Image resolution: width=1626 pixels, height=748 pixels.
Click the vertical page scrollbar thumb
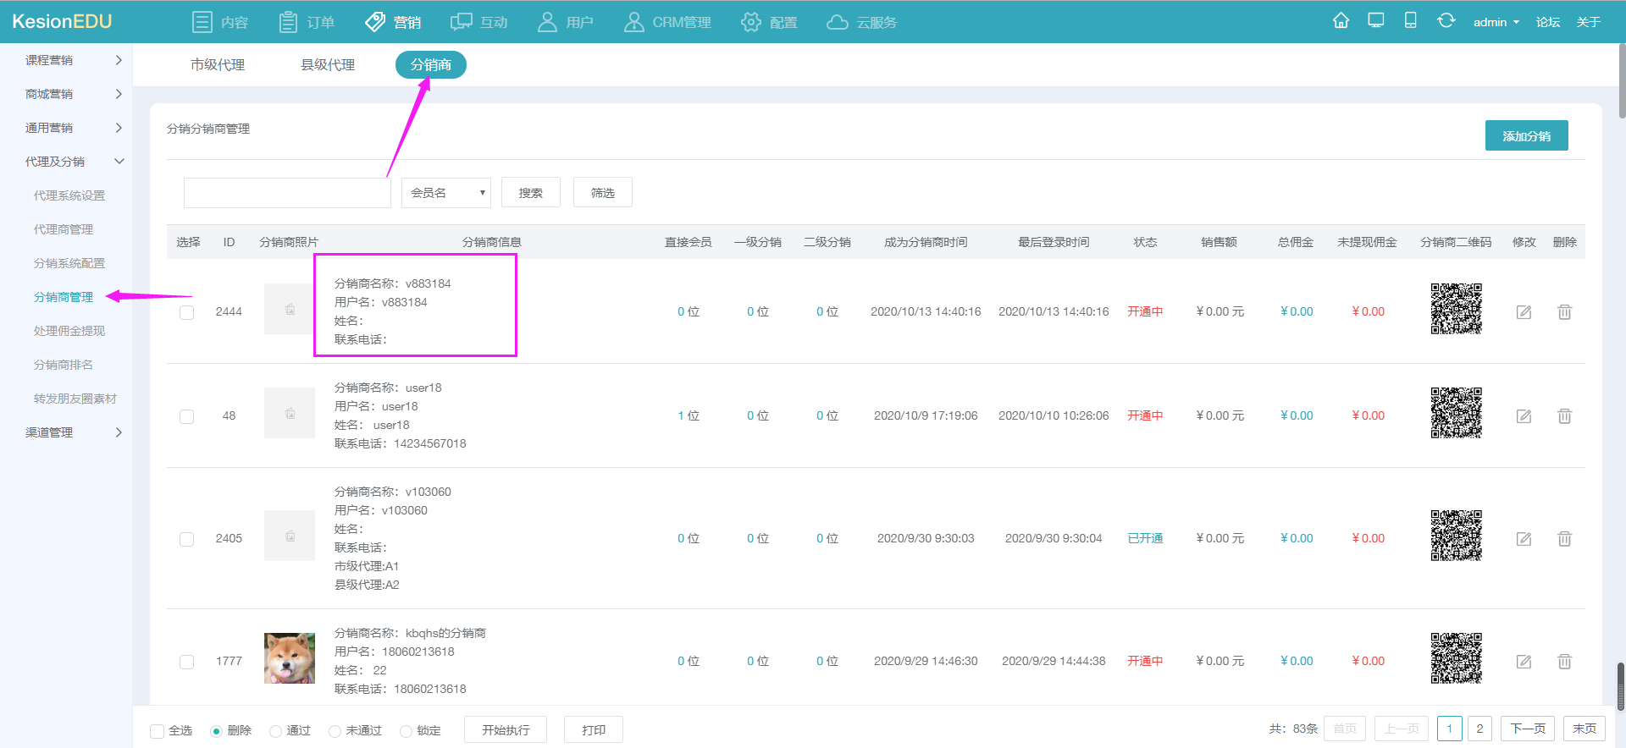click(1621, 80)
